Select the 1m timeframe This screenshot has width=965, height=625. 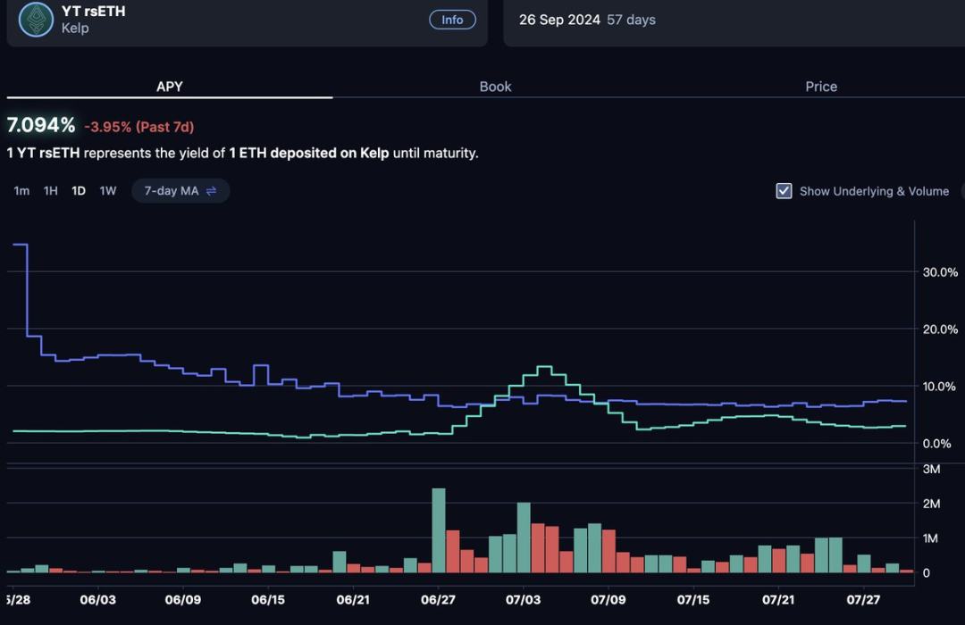pos(21,191)
